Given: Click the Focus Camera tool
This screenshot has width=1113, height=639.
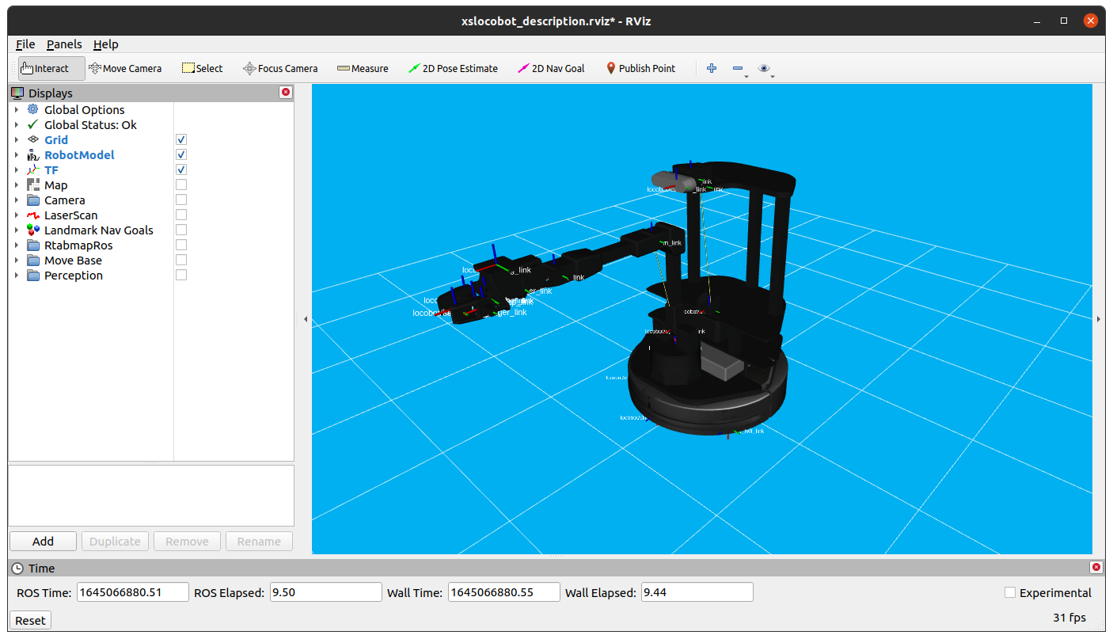Looking at the screenshot, I should 280,69.
